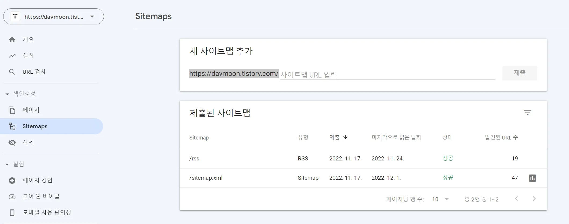Open the 코어 웹 바이탈 gauge icon
The image size is (569, 224).
click(12, 196)
